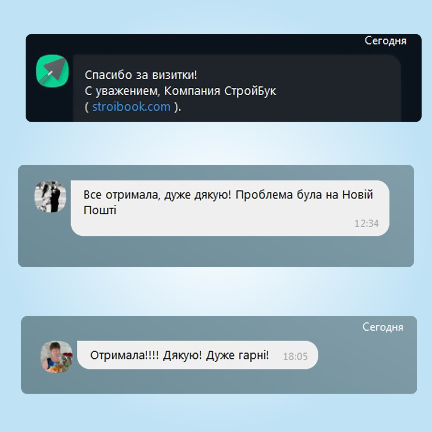432x432 pixels.
Task: Click the "Сегодня" label in dark chat
Action: pyautogui.click(x=386, y=41)
